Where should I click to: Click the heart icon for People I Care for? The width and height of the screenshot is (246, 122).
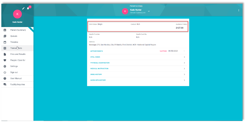[5, 60]
